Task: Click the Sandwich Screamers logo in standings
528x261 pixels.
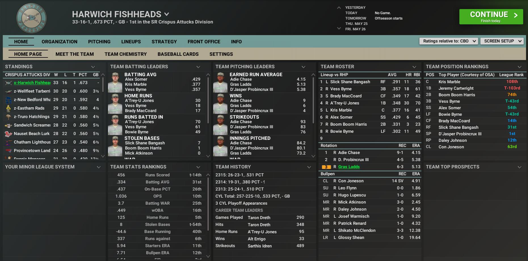Action: point(9,125)
